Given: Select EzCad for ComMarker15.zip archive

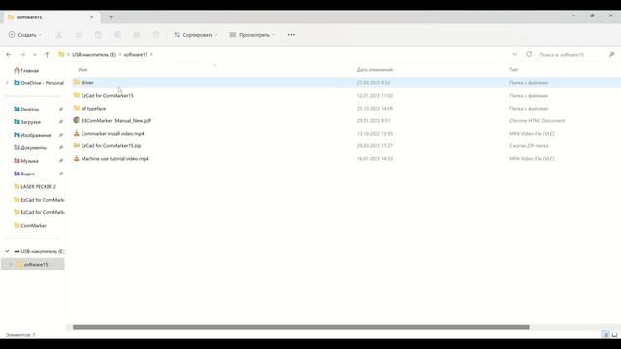Looking at the screenshot, I should [x=111, y=146].
